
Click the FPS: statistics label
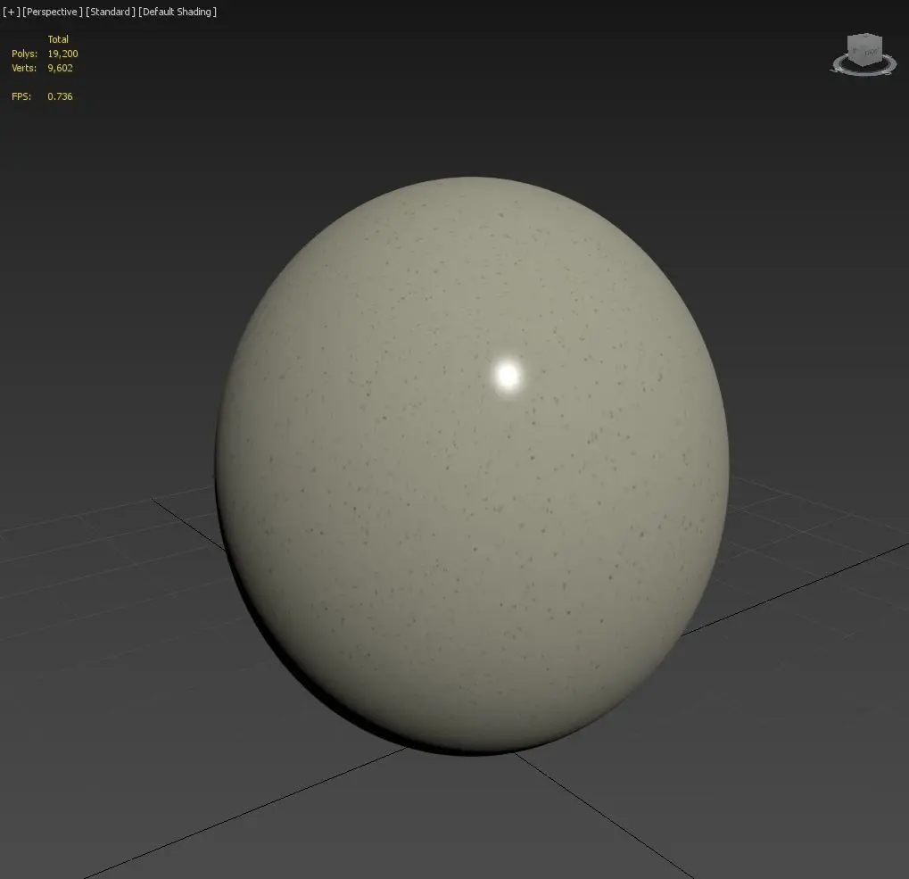click(21, 96)
